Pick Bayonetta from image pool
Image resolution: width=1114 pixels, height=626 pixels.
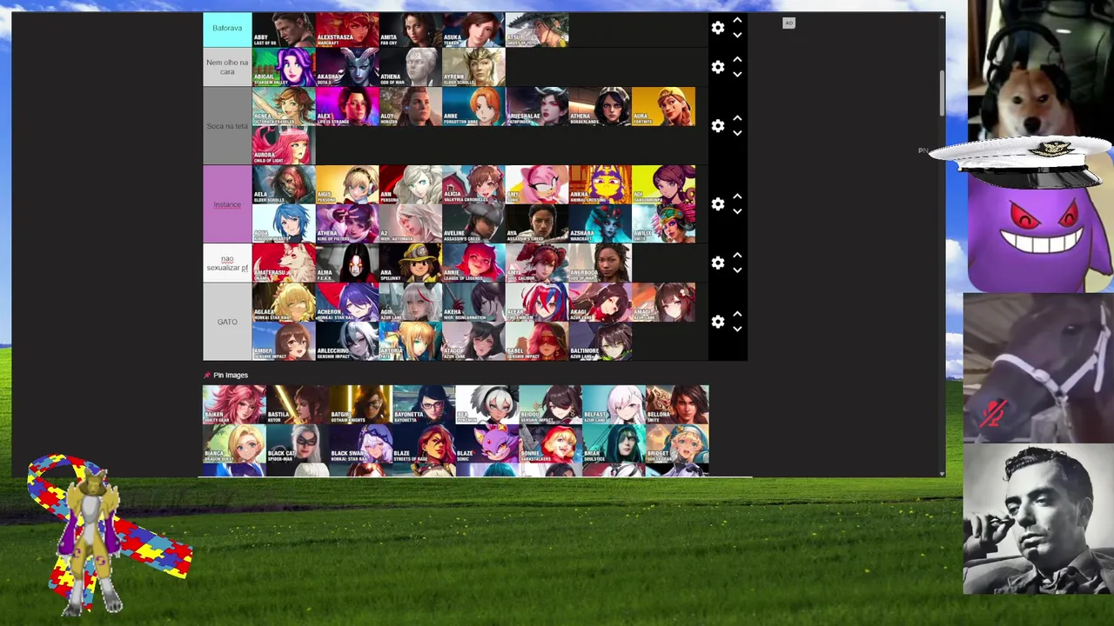click(424, 404)
